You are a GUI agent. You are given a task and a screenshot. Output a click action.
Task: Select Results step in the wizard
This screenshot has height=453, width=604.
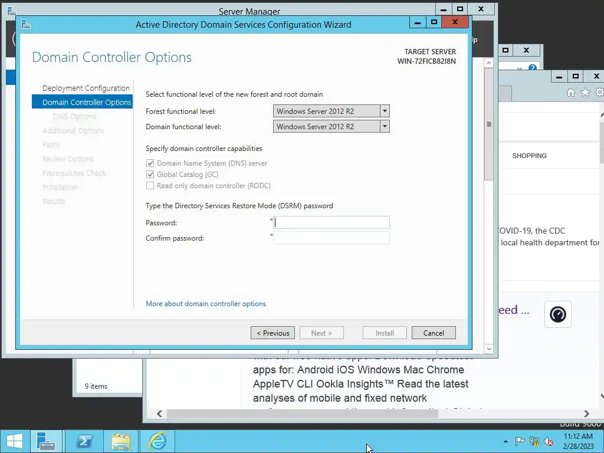[x=54, y=202]
